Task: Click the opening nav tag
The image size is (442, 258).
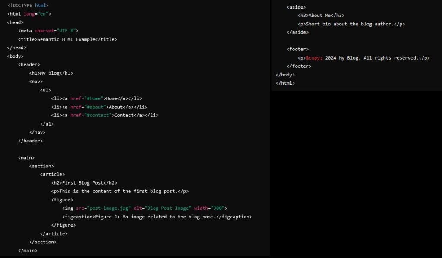Action: pos(36,82)
